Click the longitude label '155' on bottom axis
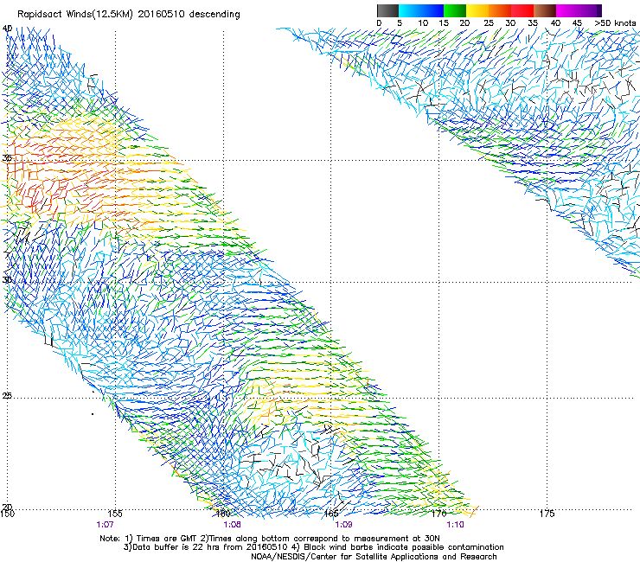 [115, 514]
